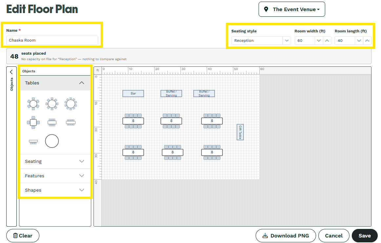This screenshot has height=243, width=381.
Task: Open The Event Venue selector
Action: tap(292, 9)
